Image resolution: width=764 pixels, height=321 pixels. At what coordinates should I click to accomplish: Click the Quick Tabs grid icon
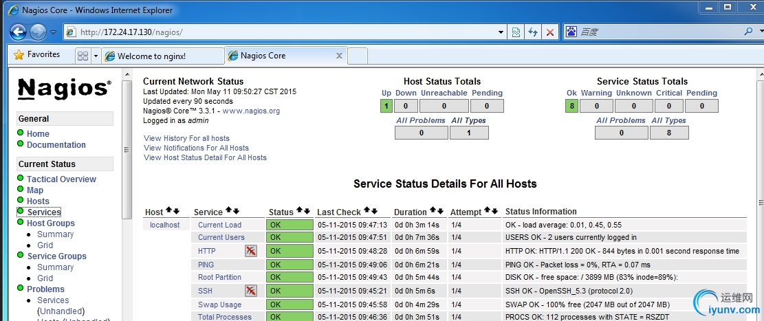[x=83, y=56]
